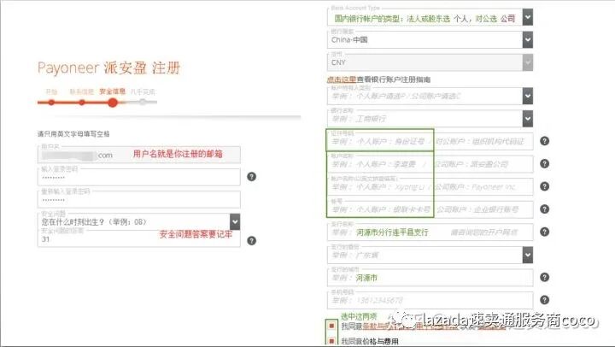Check the 我同意价格与费用 box

point(331,341)
